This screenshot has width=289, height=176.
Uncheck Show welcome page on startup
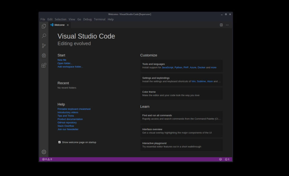[59, 142]
